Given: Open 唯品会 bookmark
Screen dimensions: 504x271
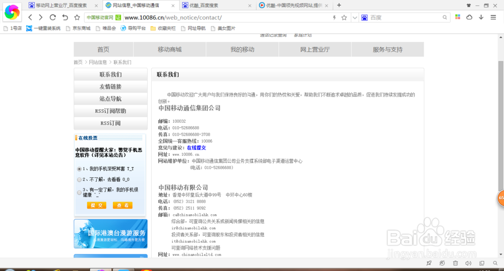Looking at the screenshot, I should tap(106, 28).
